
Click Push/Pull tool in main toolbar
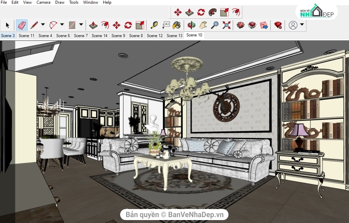pos(93,25)
